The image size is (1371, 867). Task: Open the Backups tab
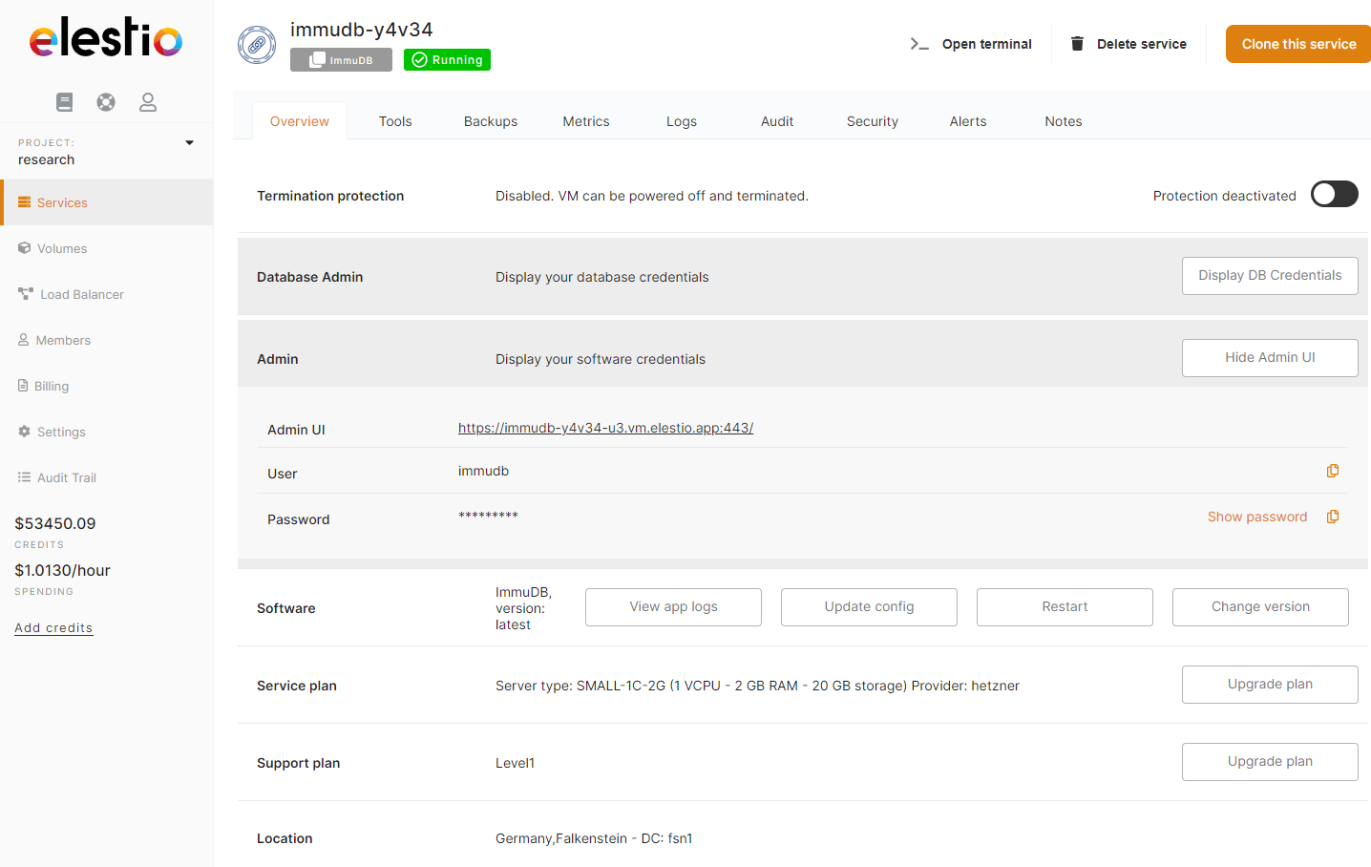(491, 121)
